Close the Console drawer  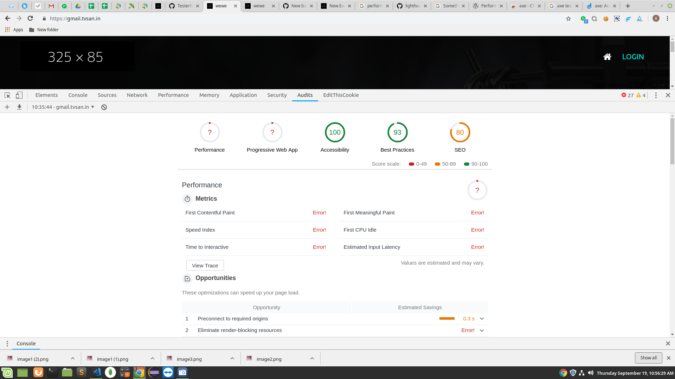(668, 344)
